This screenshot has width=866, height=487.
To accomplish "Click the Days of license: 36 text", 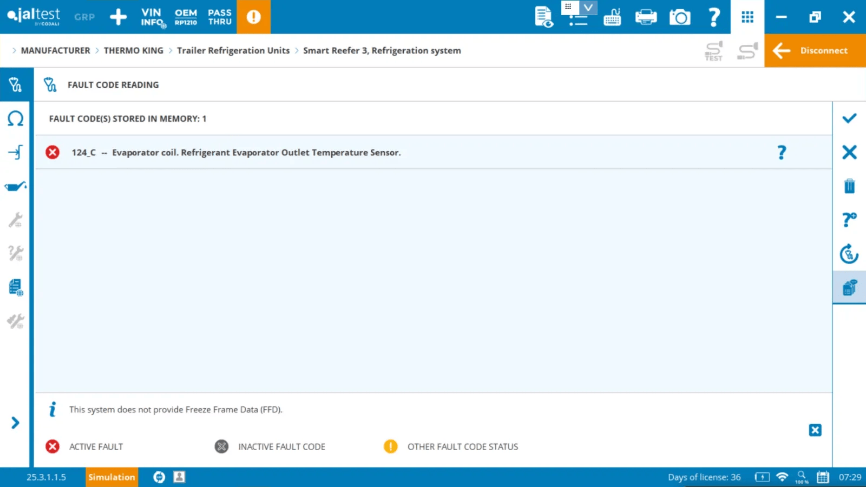I will [x=704, y=477].
